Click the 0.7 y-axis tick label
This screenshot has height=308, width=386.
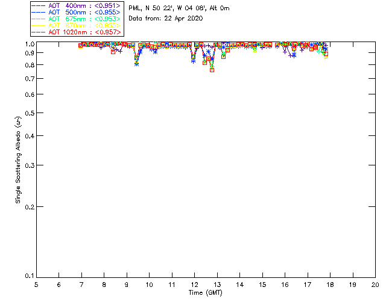[30, 79]
